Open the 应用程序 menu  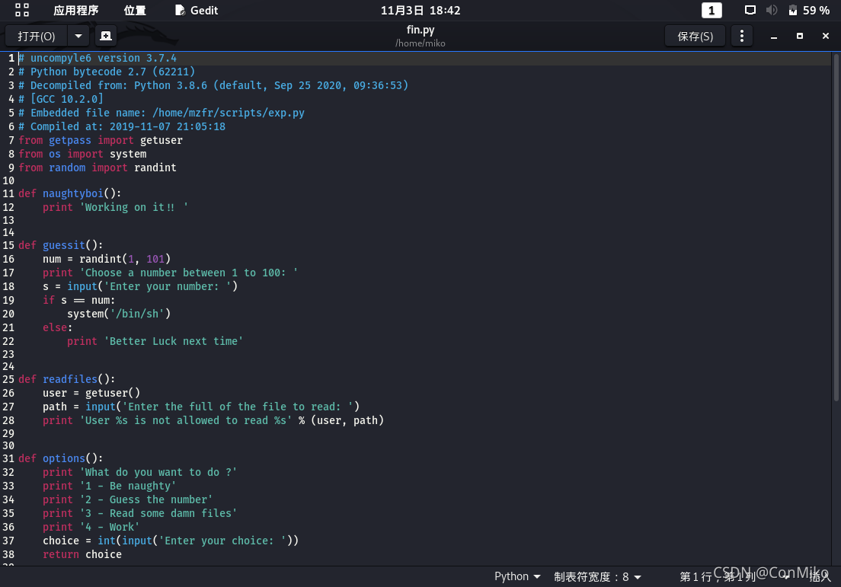click(x=75, y=10)
